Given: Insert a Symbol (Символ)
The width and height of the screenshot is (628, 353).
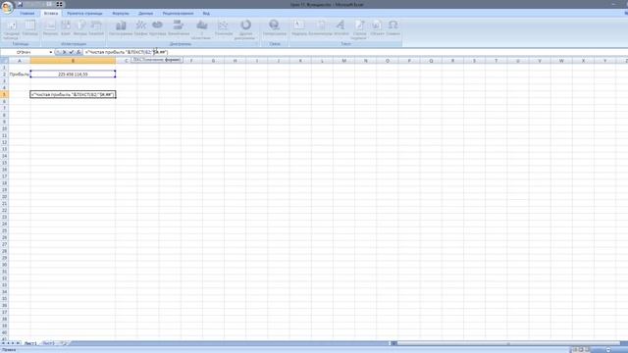Looking at the screenshot, I should (393, 29).
